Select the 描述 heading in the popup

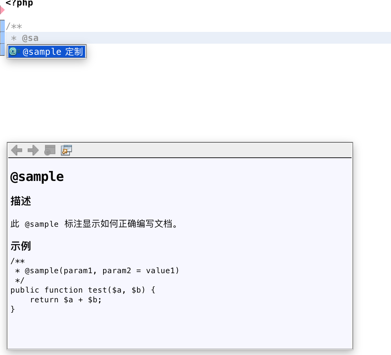(x=21, y=201)
